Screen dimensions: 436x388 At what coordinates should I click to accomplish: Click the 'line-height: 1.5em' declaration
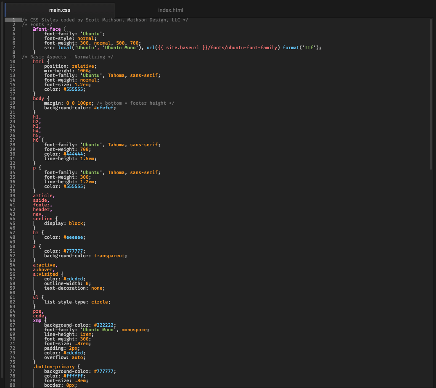(x=70, y=159)
